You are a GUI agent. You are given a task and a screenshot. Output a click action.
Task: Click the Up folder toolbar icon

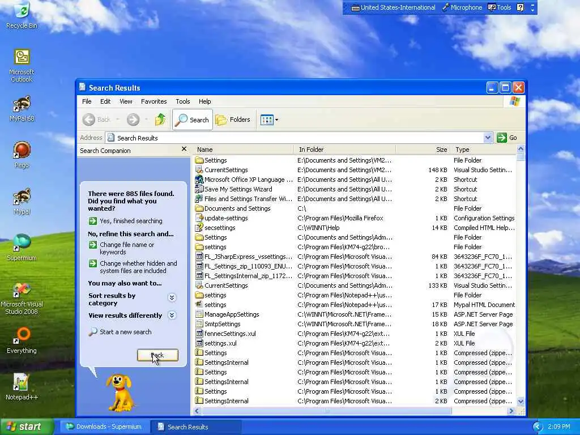coord(160,120)
